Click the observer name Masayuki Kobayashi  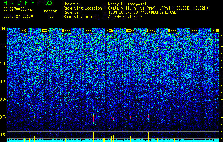(127, 4)
